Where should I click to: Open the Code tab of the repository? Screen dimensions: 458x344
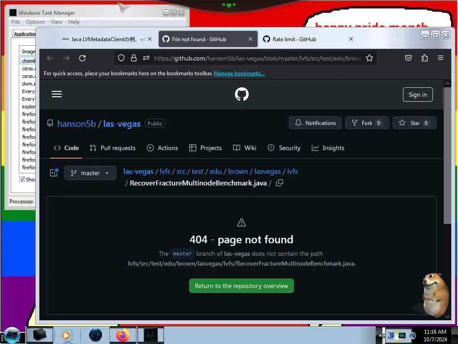66,148
